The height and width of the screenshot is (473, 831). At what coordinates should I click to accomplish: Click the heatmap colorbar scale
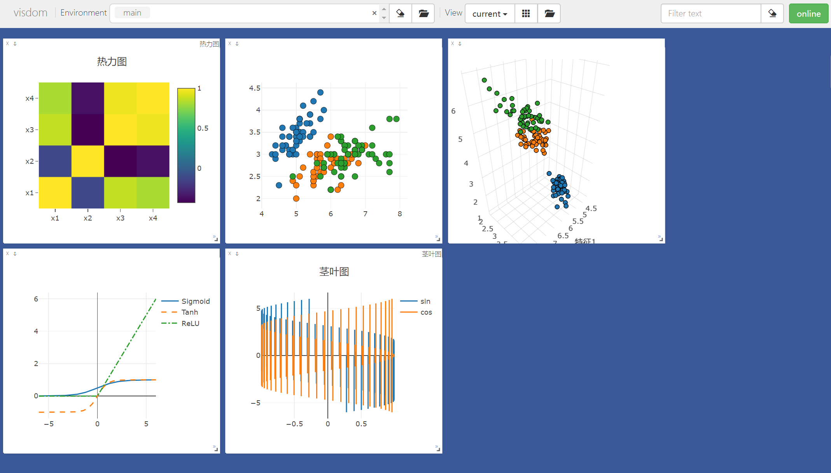click(x=186, y=145)
